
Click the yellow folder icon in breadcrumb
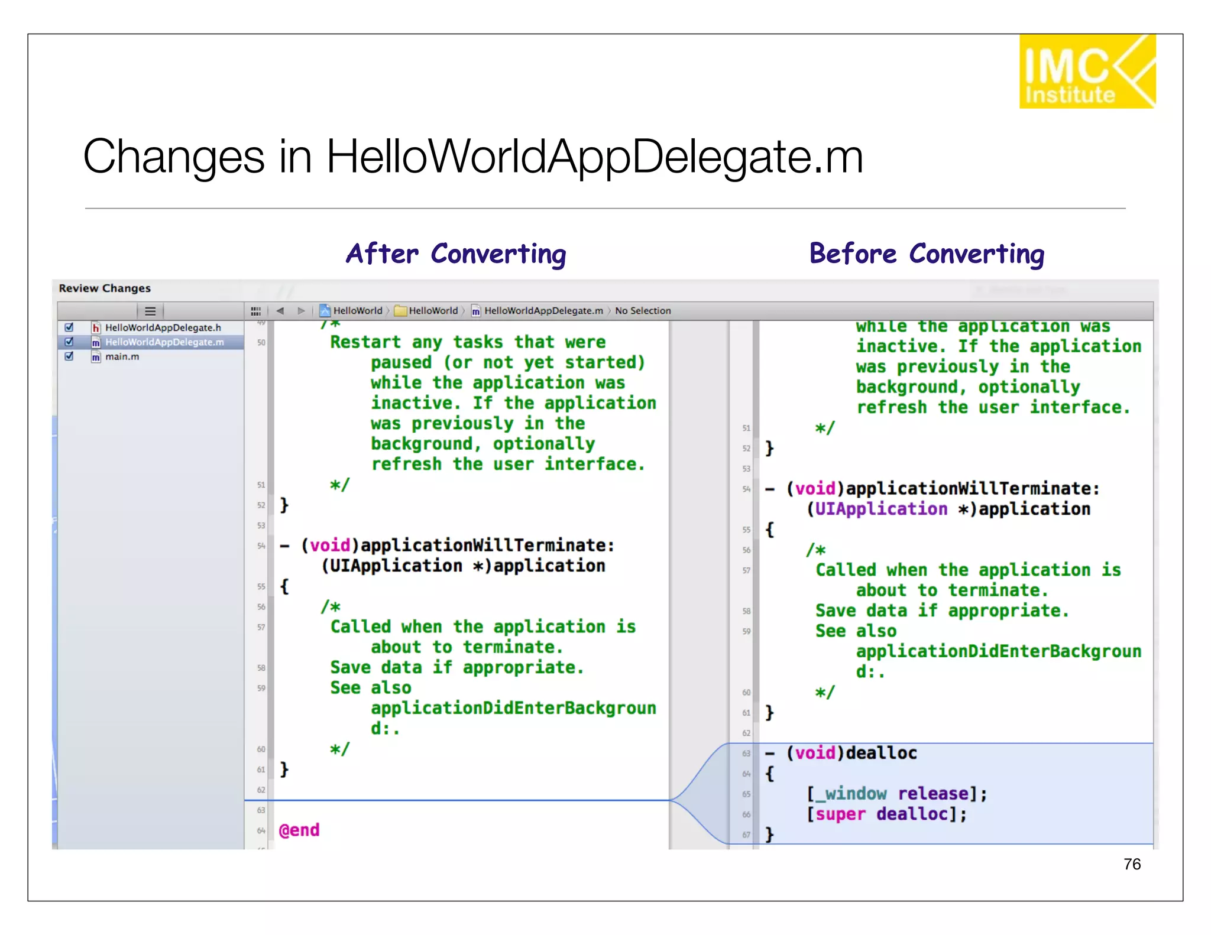coord(400,310)
